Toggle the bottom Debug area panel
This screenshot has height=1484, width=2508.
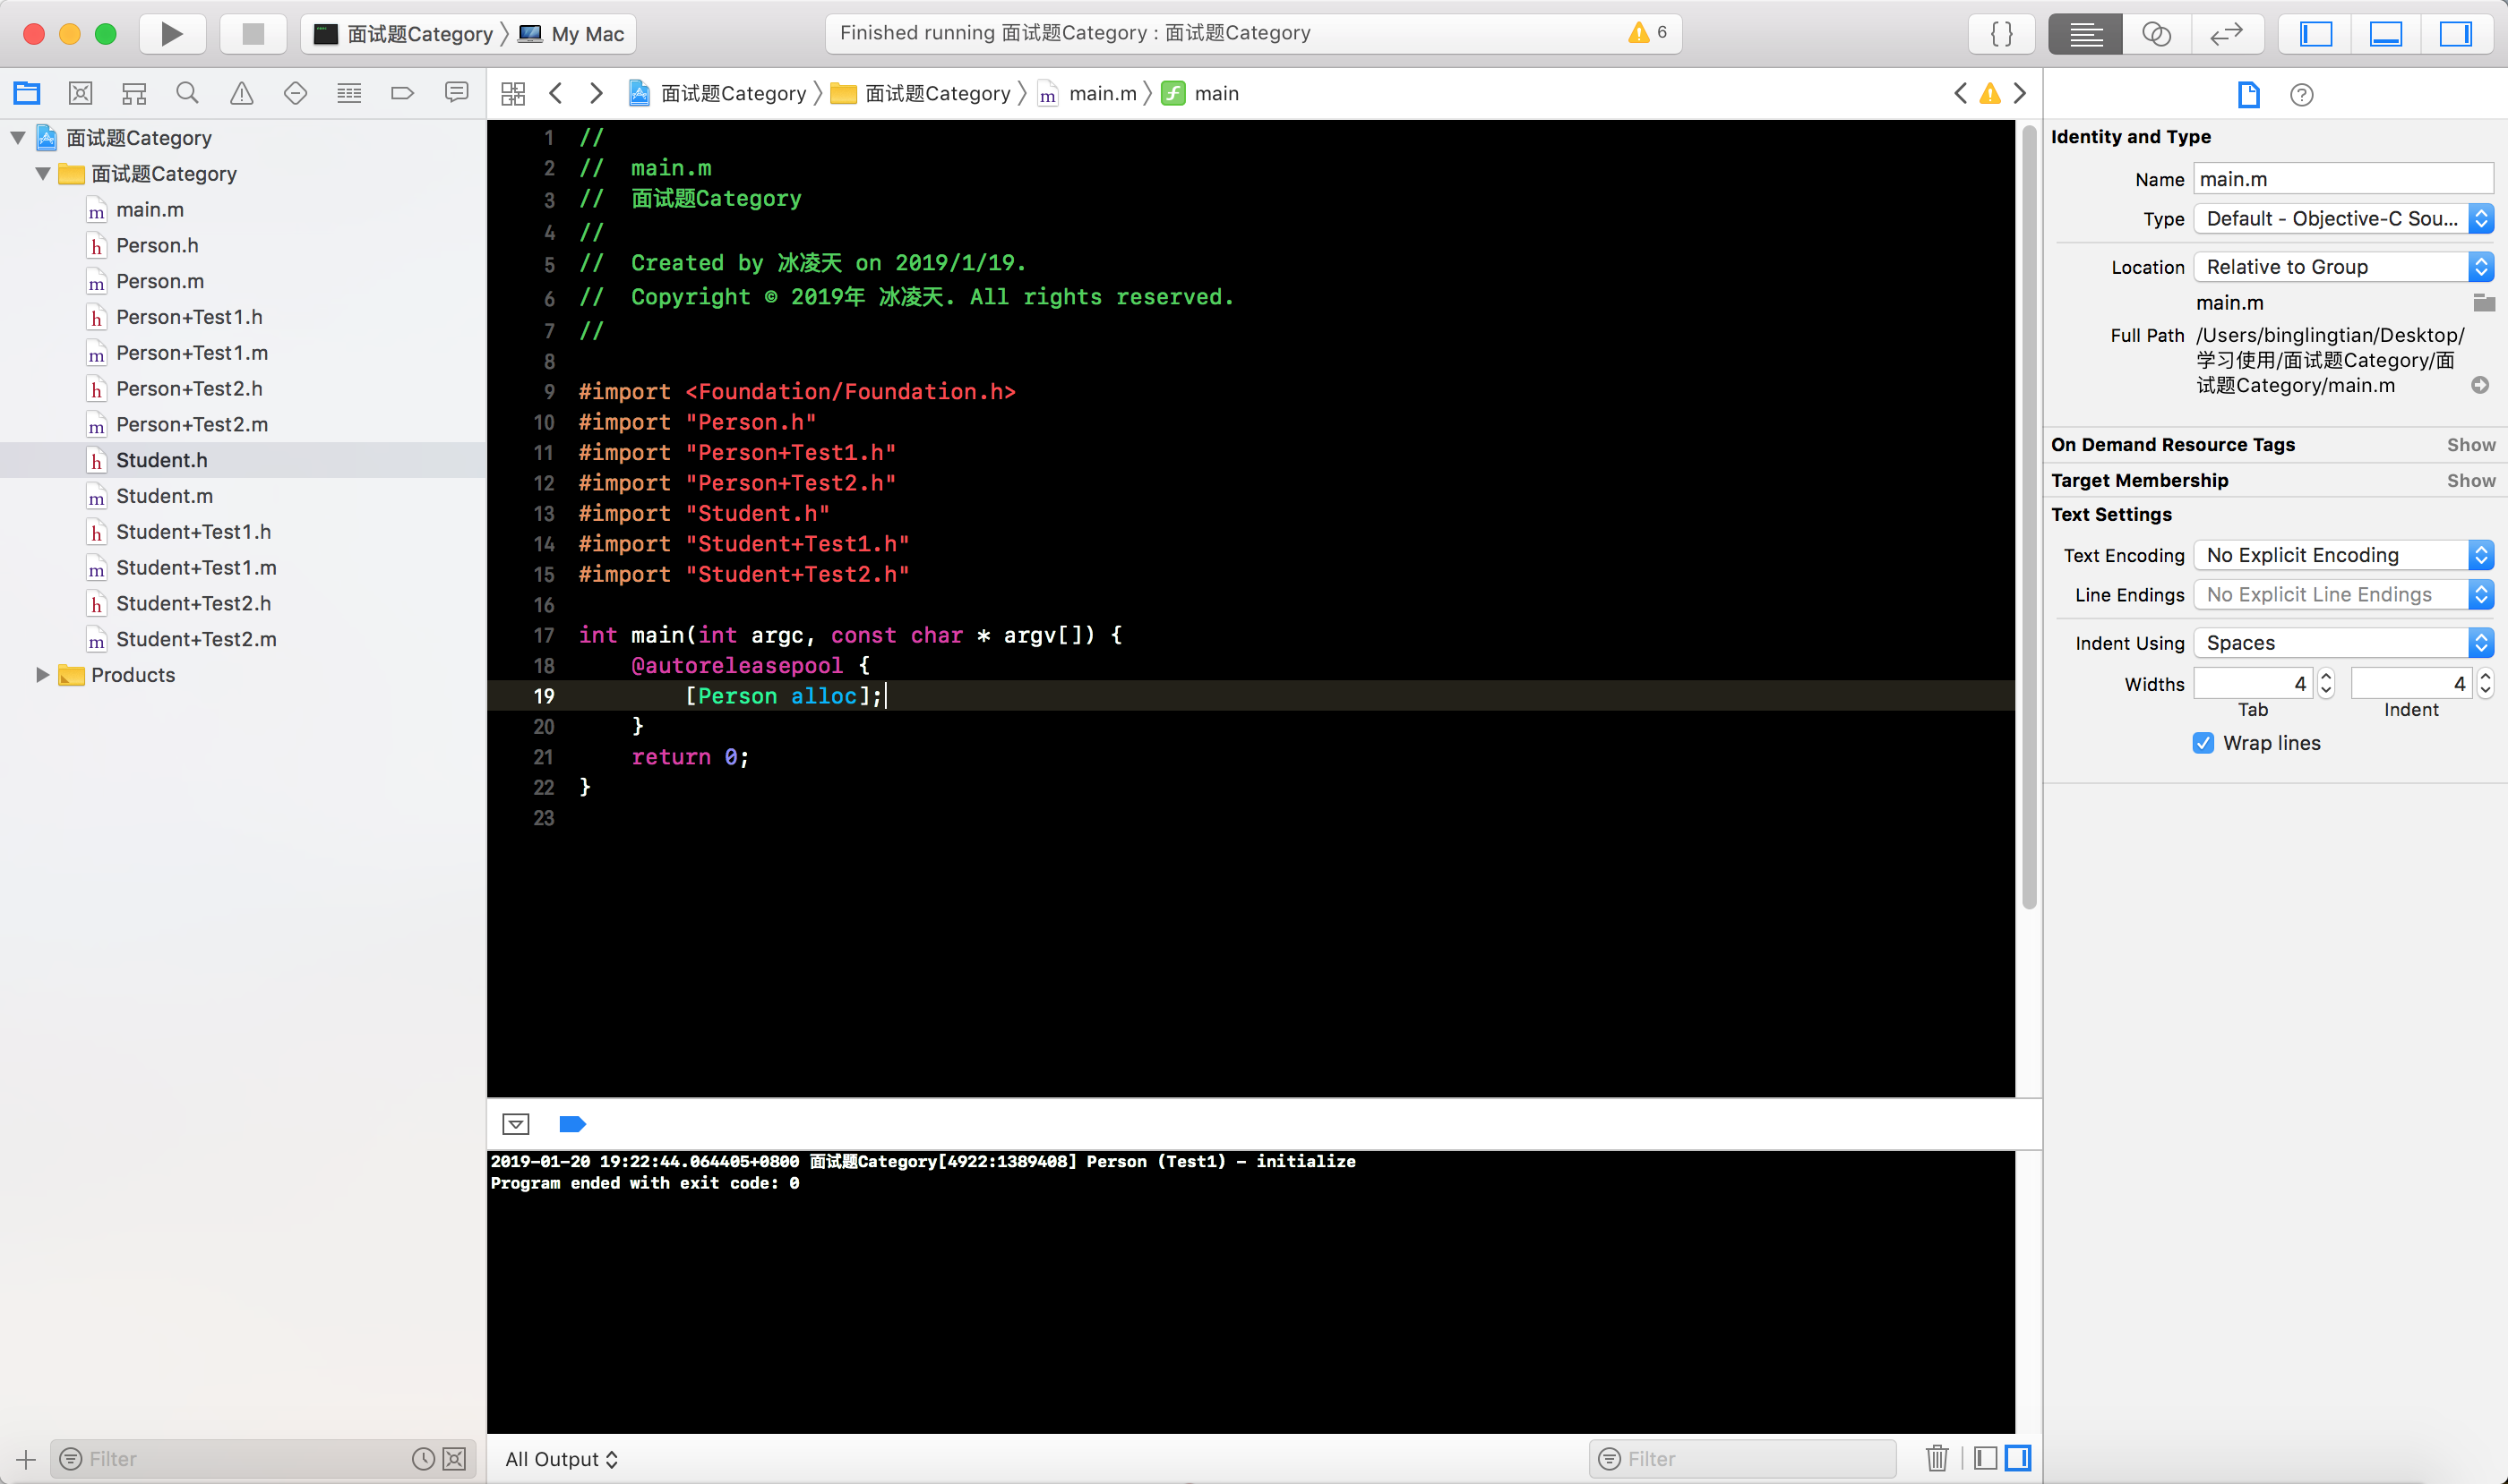point(2386,34)
